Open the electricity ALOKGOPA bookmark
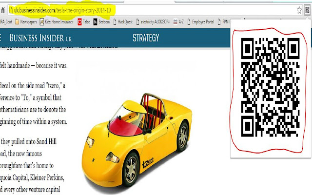312x195 pixels. 153,21
